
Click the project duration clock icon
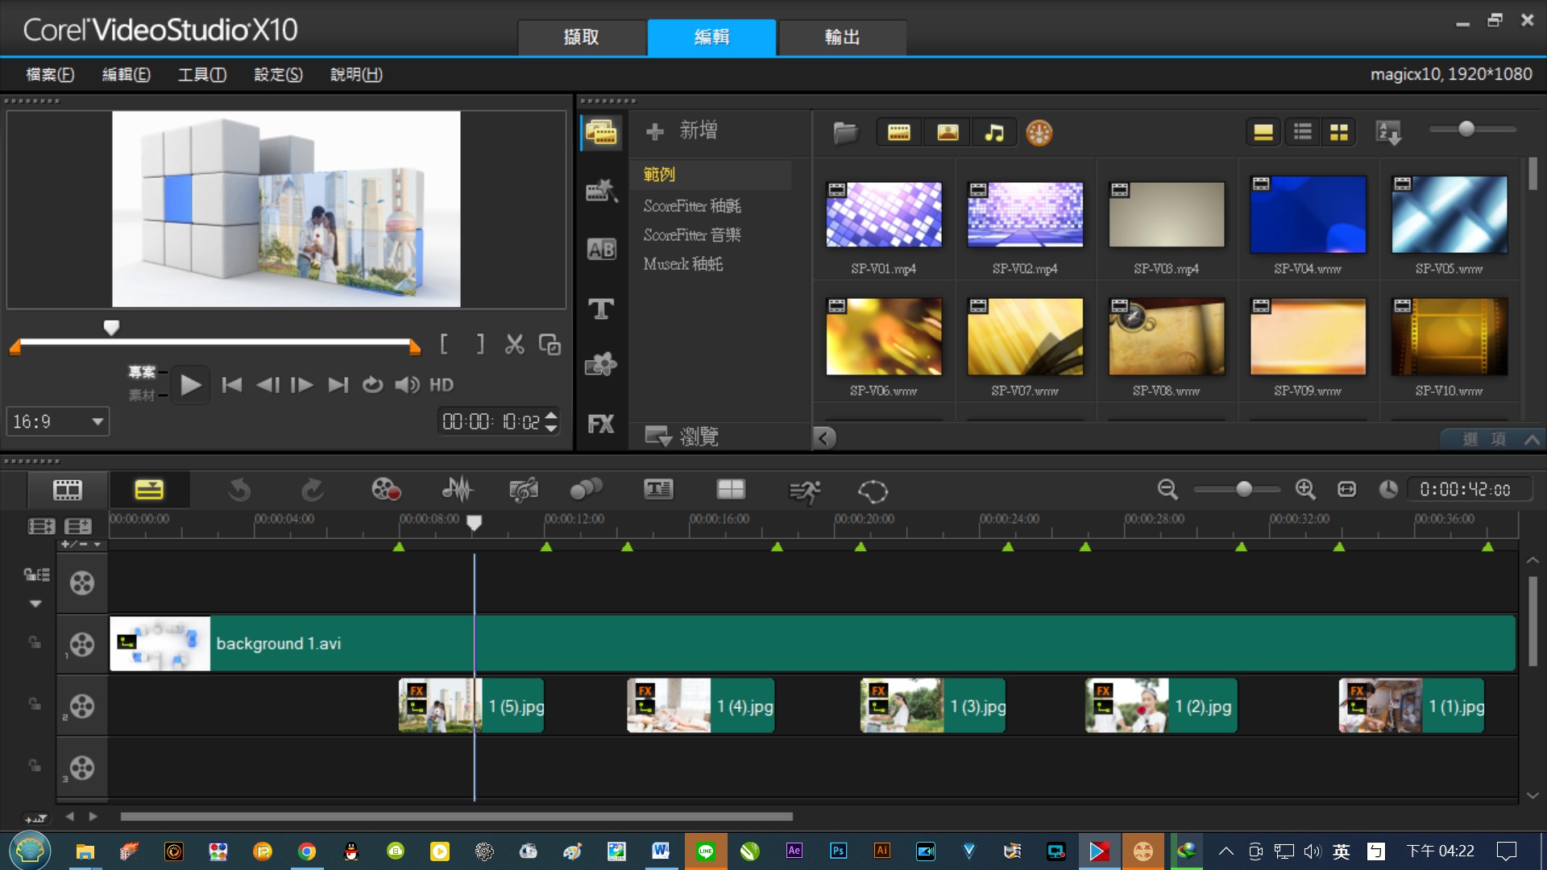point(1387,489)
